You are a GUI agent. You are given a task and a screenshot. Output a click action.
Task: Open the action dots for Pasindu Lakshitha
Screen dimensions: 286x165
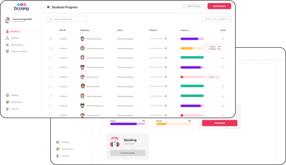(223, 39)
